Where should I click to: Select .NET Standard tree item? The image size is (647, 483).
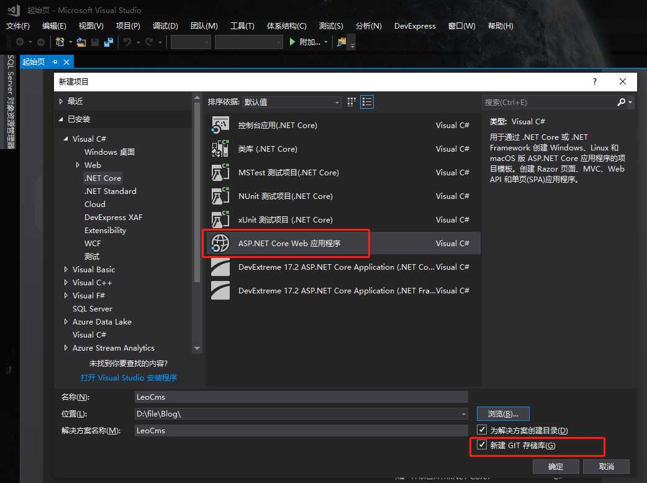(110, 191)
